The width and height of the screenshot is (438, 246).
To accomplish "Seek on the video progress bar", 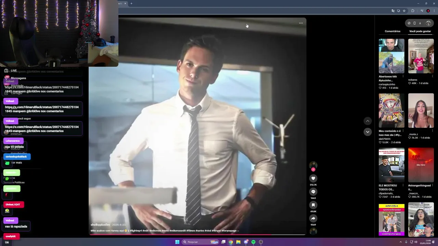I will (x=197, y=235).
